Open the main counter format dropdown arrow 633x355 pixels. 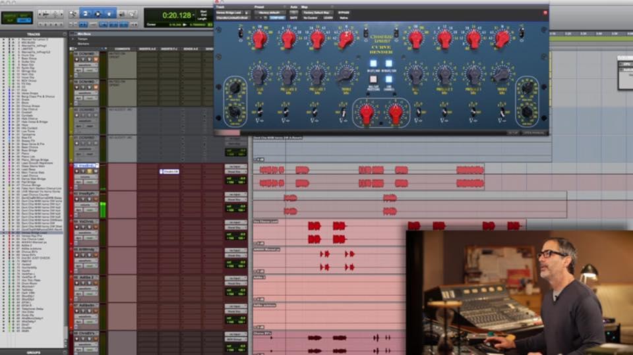click(x=194, y=15)
